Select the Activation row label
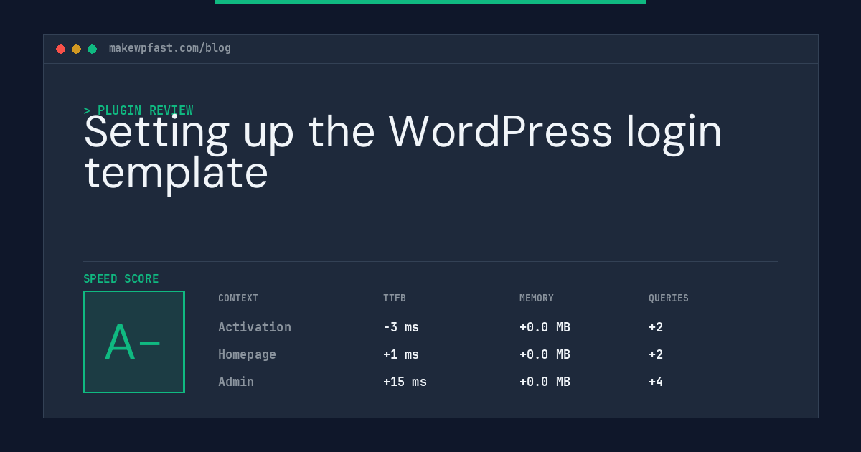 pos(255,327)
